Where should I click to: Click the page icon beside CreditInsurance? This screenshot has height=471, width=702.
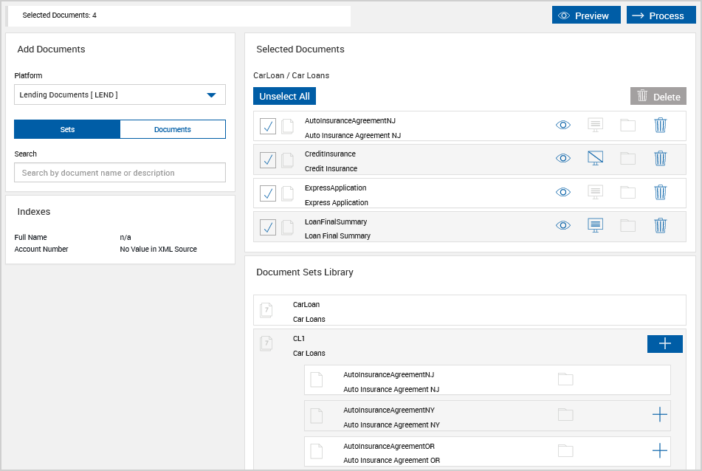coord(287,160)
